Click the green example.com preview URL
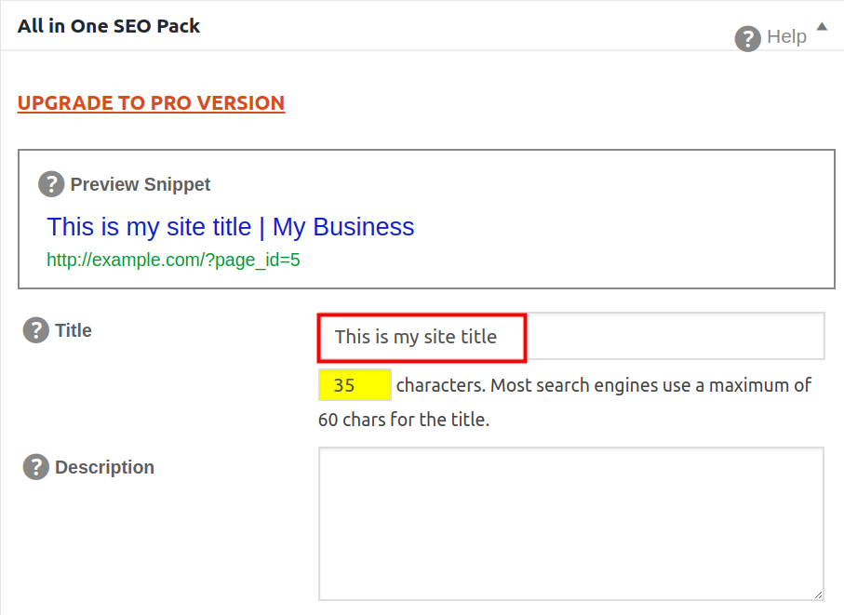The width and height of the screenshot is (844, 615). (x=173, y=261)
